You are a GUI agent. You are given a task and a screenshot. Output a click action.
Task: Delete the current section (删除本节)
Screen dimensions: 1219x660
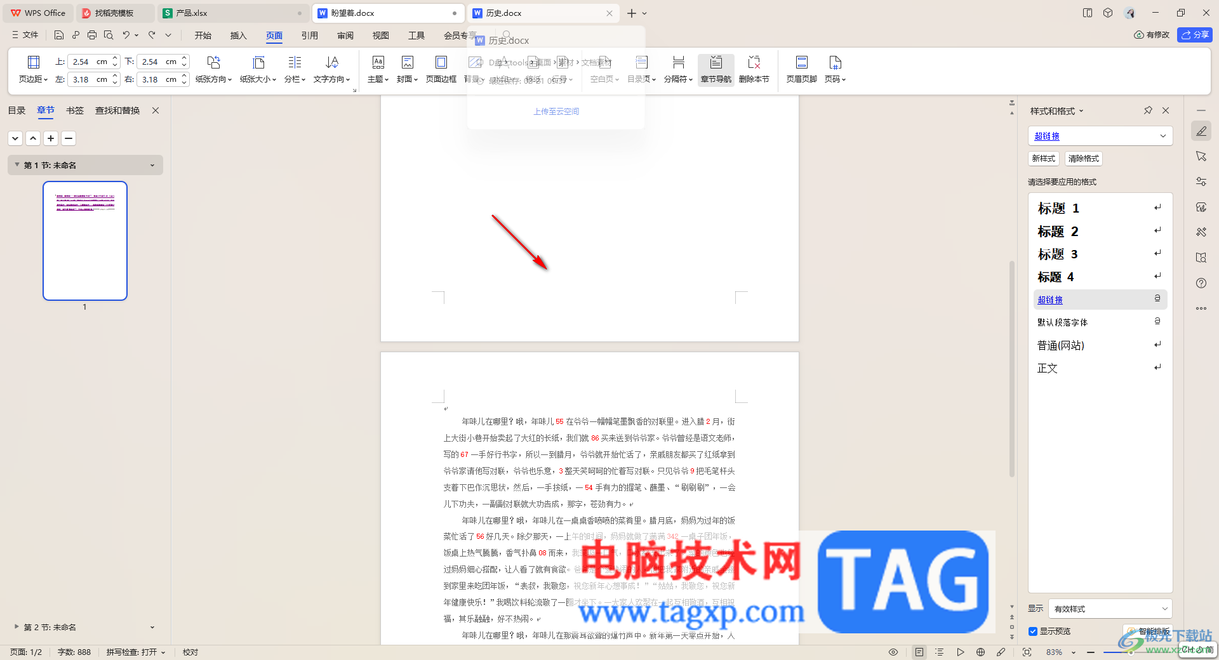point(754,69)
